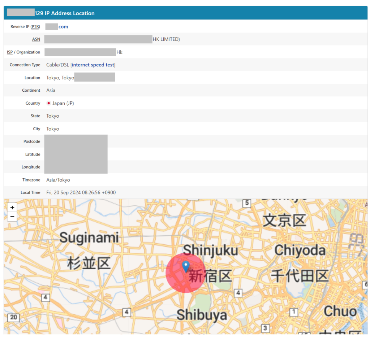Click the route shield numbered 3 below Shibuya

point(265,328)
